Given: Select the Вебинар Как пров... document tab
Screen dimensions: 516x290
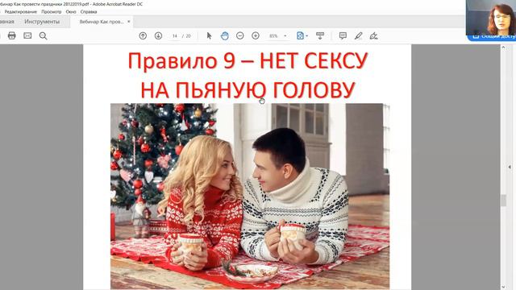Looking at the screenshot, I should pyautogui.click(x=102, y=22).
